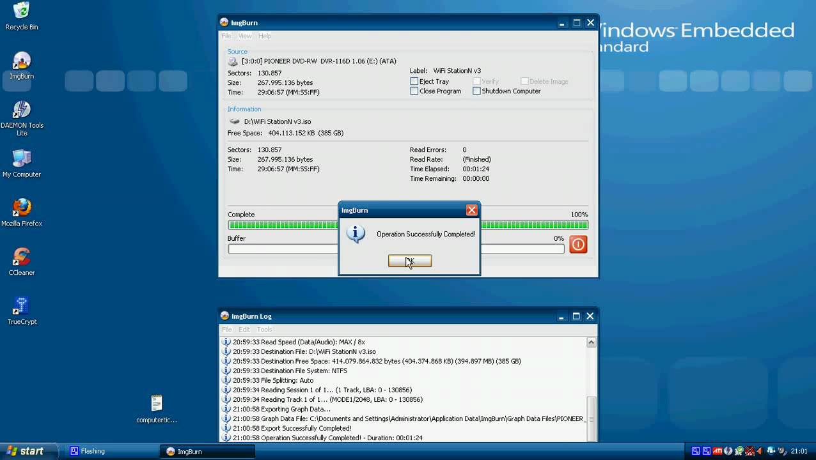Click the ImgBurn Log window title icon
The height and width of the screenshot is (460, 816).
tap(224, 316)
